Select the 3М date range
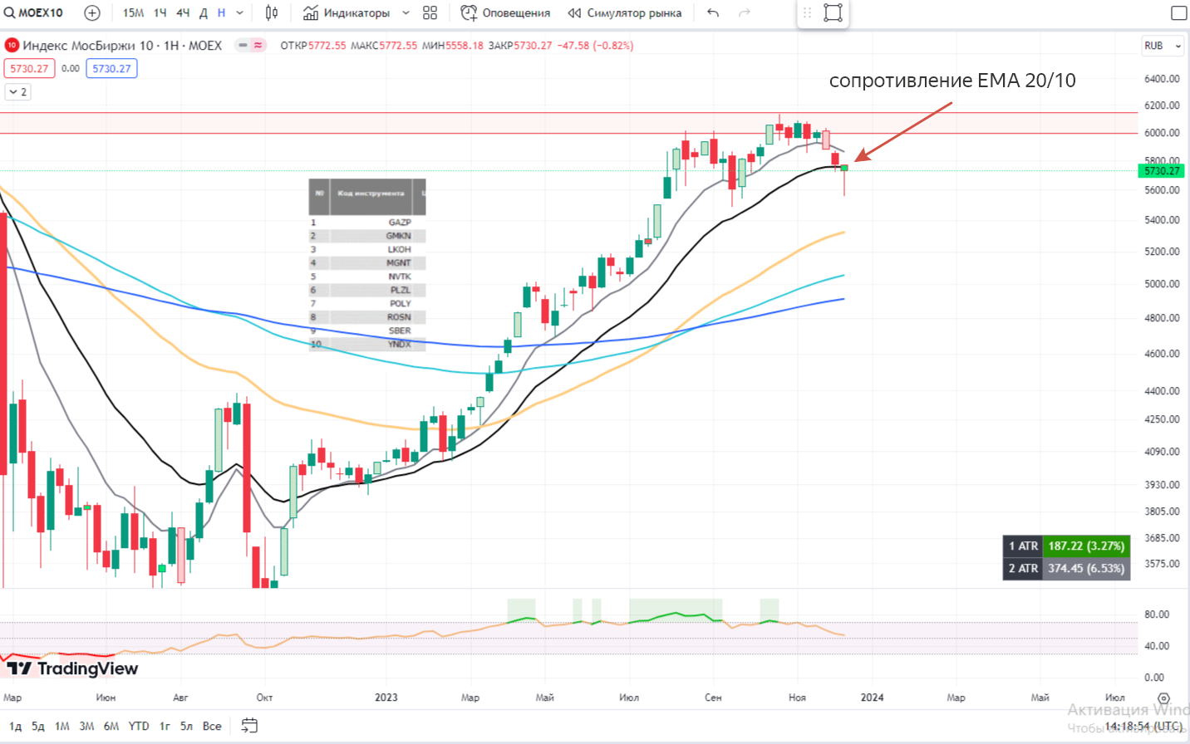1190x744 pixels. pyautogui.click(x=86, y=726)
